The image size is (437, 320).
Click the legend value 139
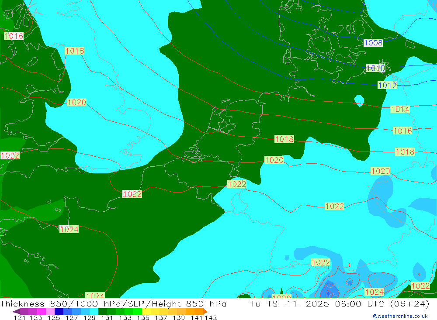[x=179, y=318]
